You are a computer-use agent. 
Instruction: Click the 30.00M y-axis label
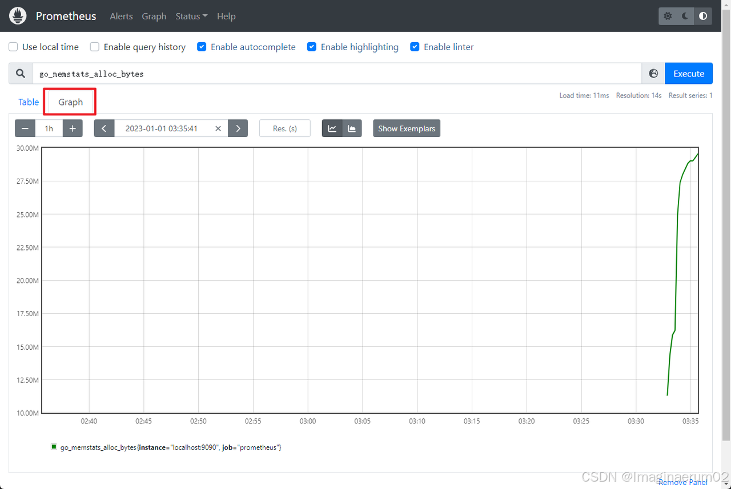click(x=27, y=148)
